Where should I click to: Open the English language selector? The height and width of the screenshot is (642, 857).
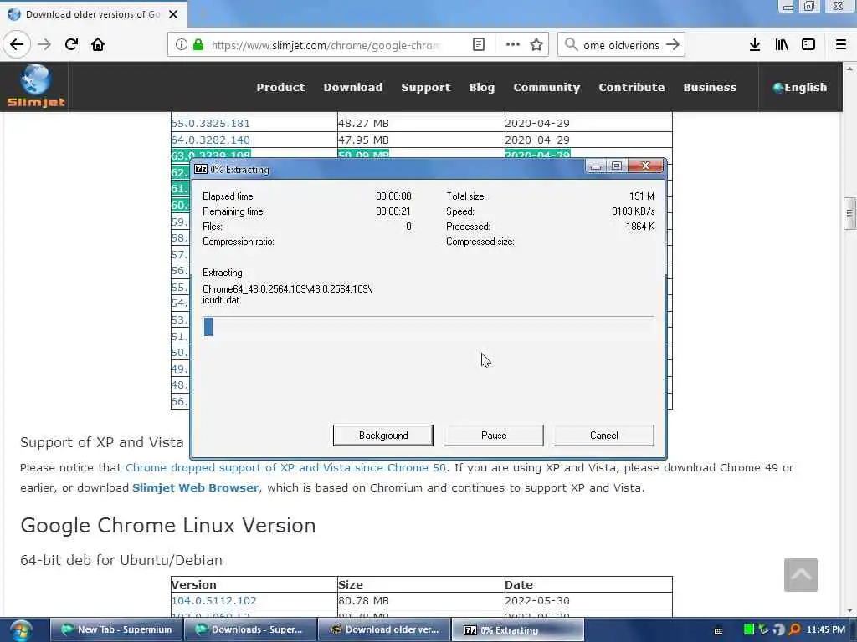tap(799, 87)
